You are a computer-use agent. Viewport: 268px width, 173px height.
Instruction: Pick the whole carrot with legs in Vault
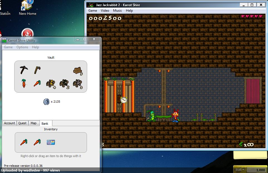pos(24,83)
